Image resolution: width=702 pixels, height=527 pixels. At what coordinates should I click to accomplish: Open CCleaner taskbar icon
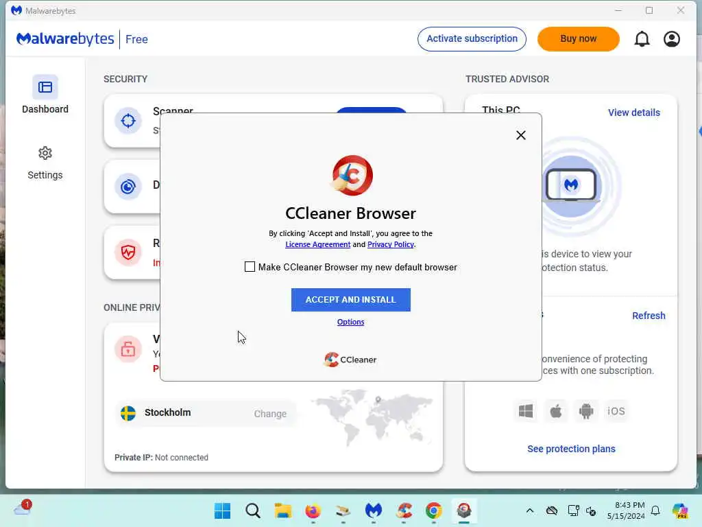pyautogui.click(x=404, y=511)
